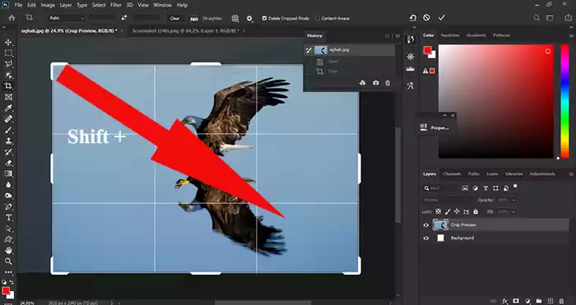Switch to the Swatches tab

450,35
